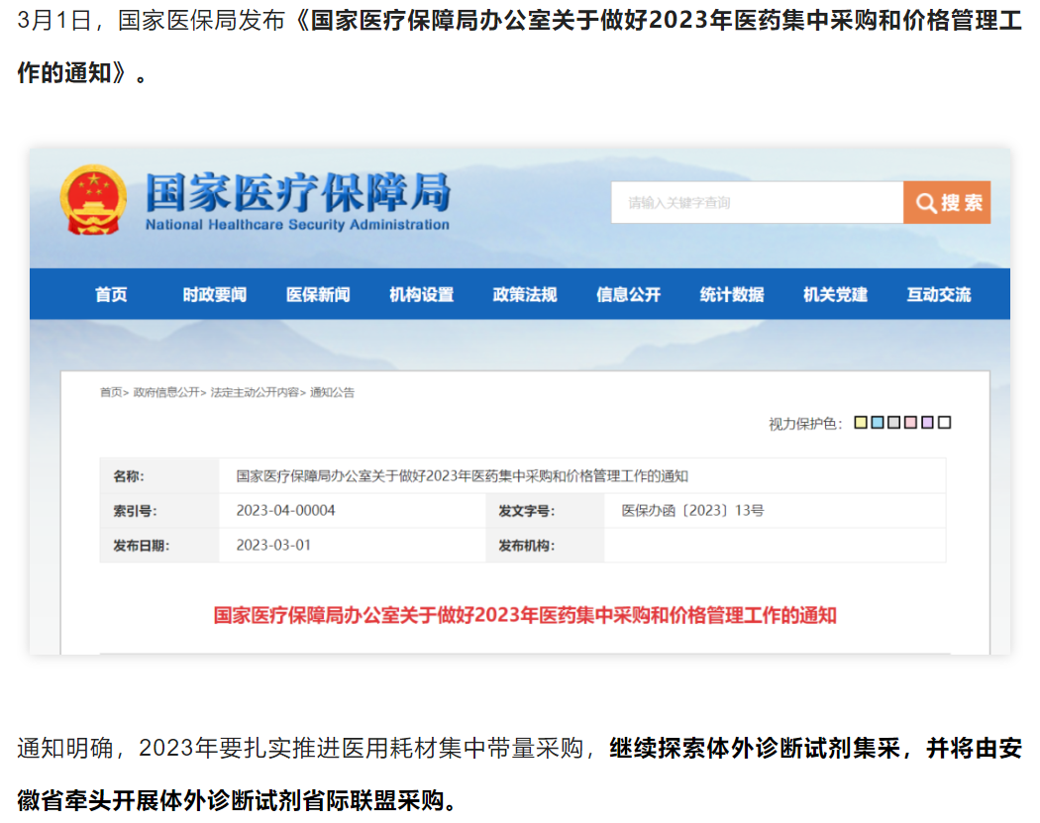Screen dimensions: 1040x823
Task: Click the orange 搜索 search button
Action: 947,202
